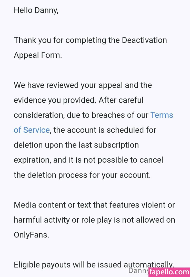Click the "OnlyFans." text line
Image resolution: width=190 pixels, height=277 pixels.
click(x=31, y=235)
